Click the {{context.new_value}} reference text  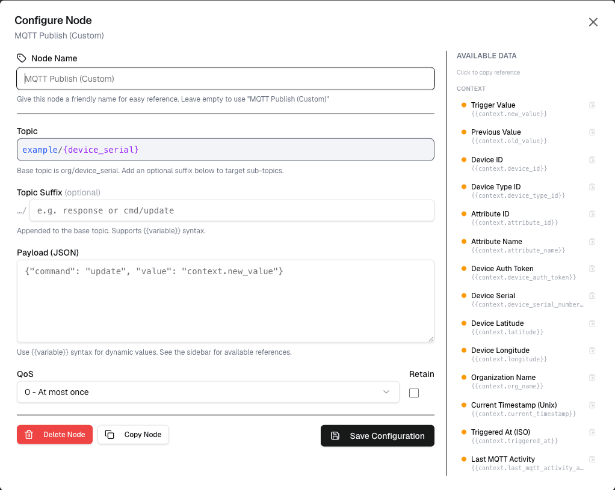(x=508, y=114)
